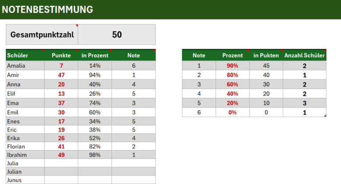Click the Punkte column header
Image resolution: width=341 pixels, height=184 pixels.
pyautogui.click(x=61, y=55)
